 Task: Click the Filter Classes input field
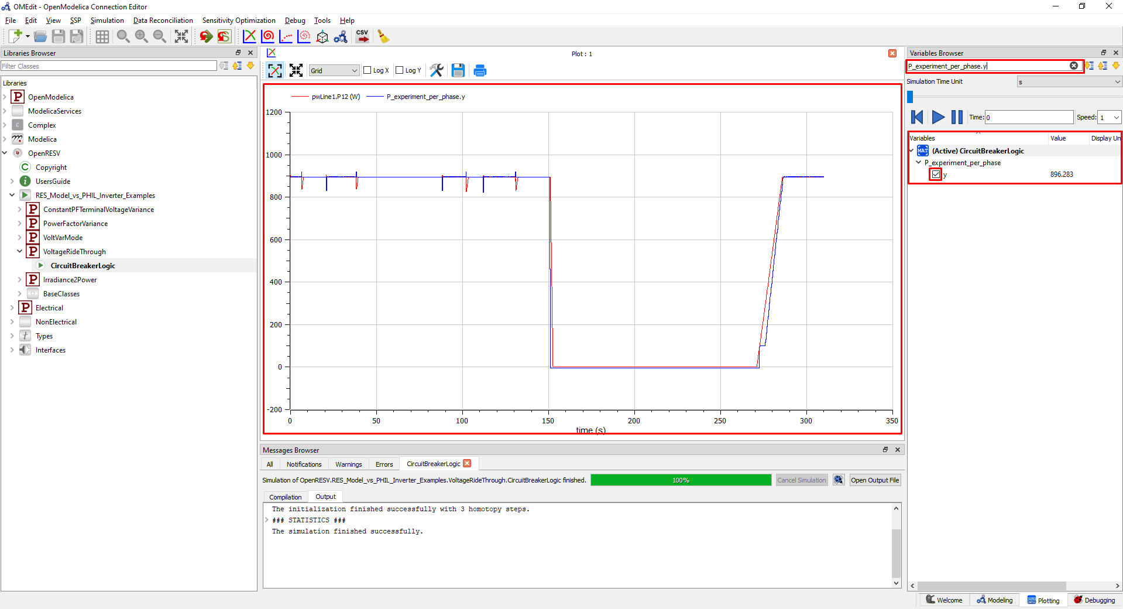[x=109, y=66]
